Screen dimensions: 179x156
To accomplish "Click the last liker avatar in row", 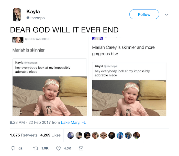I will point(137,135).
